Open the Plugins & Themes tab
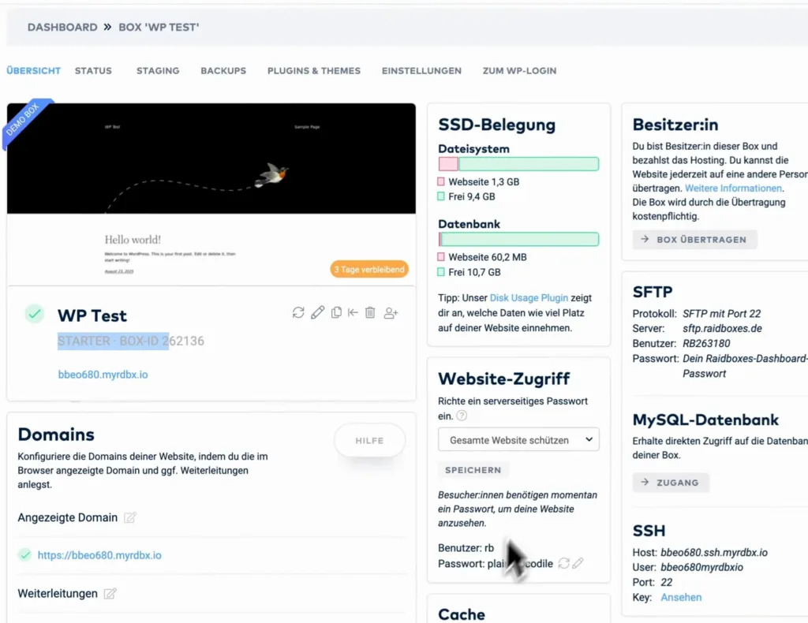This screenshot has width=808, height=623. (x=314, y=70)
